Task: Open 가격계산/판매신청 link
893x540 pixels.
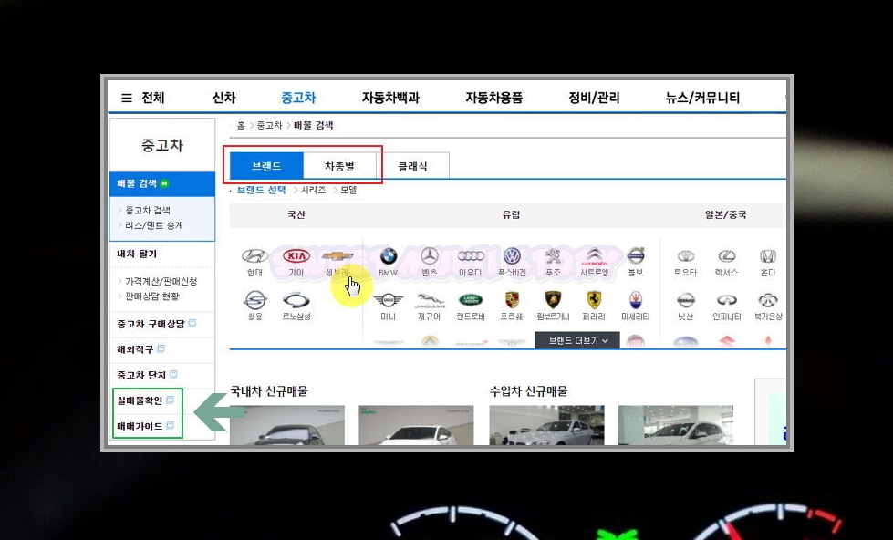Action: point(161,281)
